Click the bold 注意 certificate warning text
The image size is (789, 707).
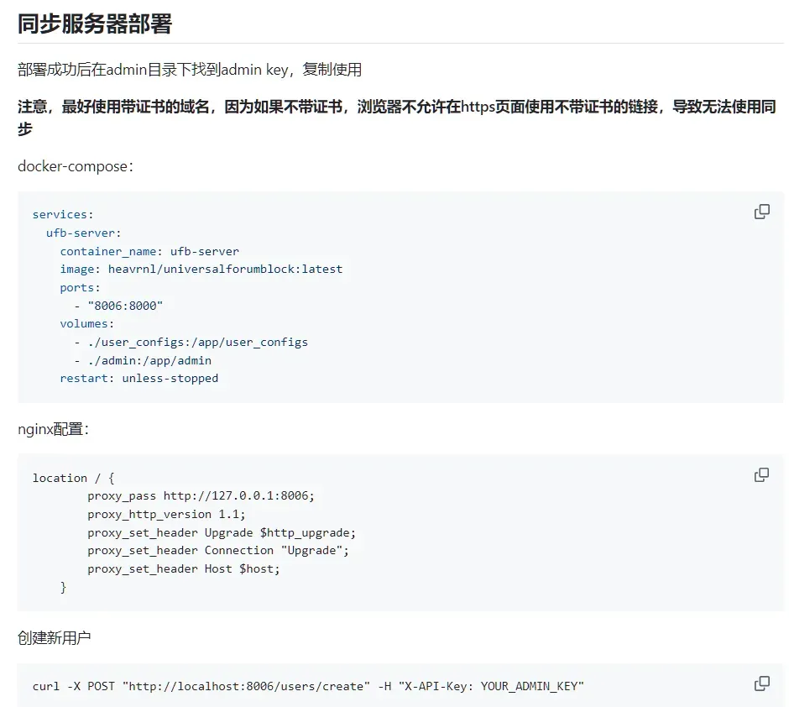(396, 118)
